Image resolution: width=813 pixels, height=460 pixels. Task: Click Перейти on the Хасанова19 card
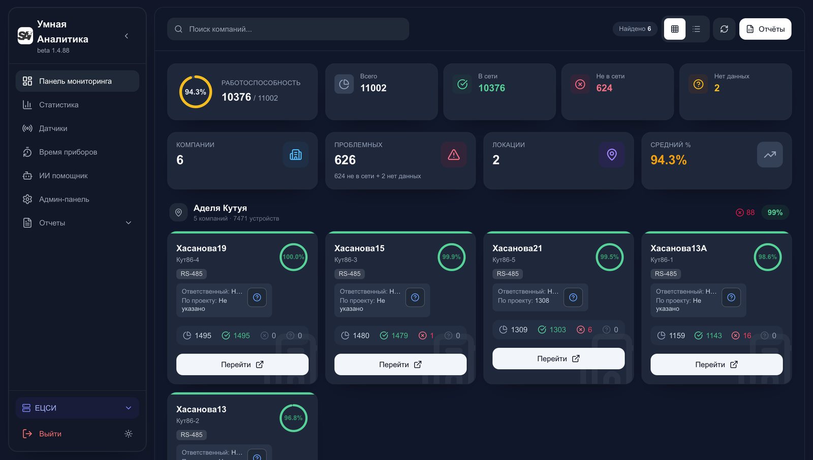pos(242,365)
